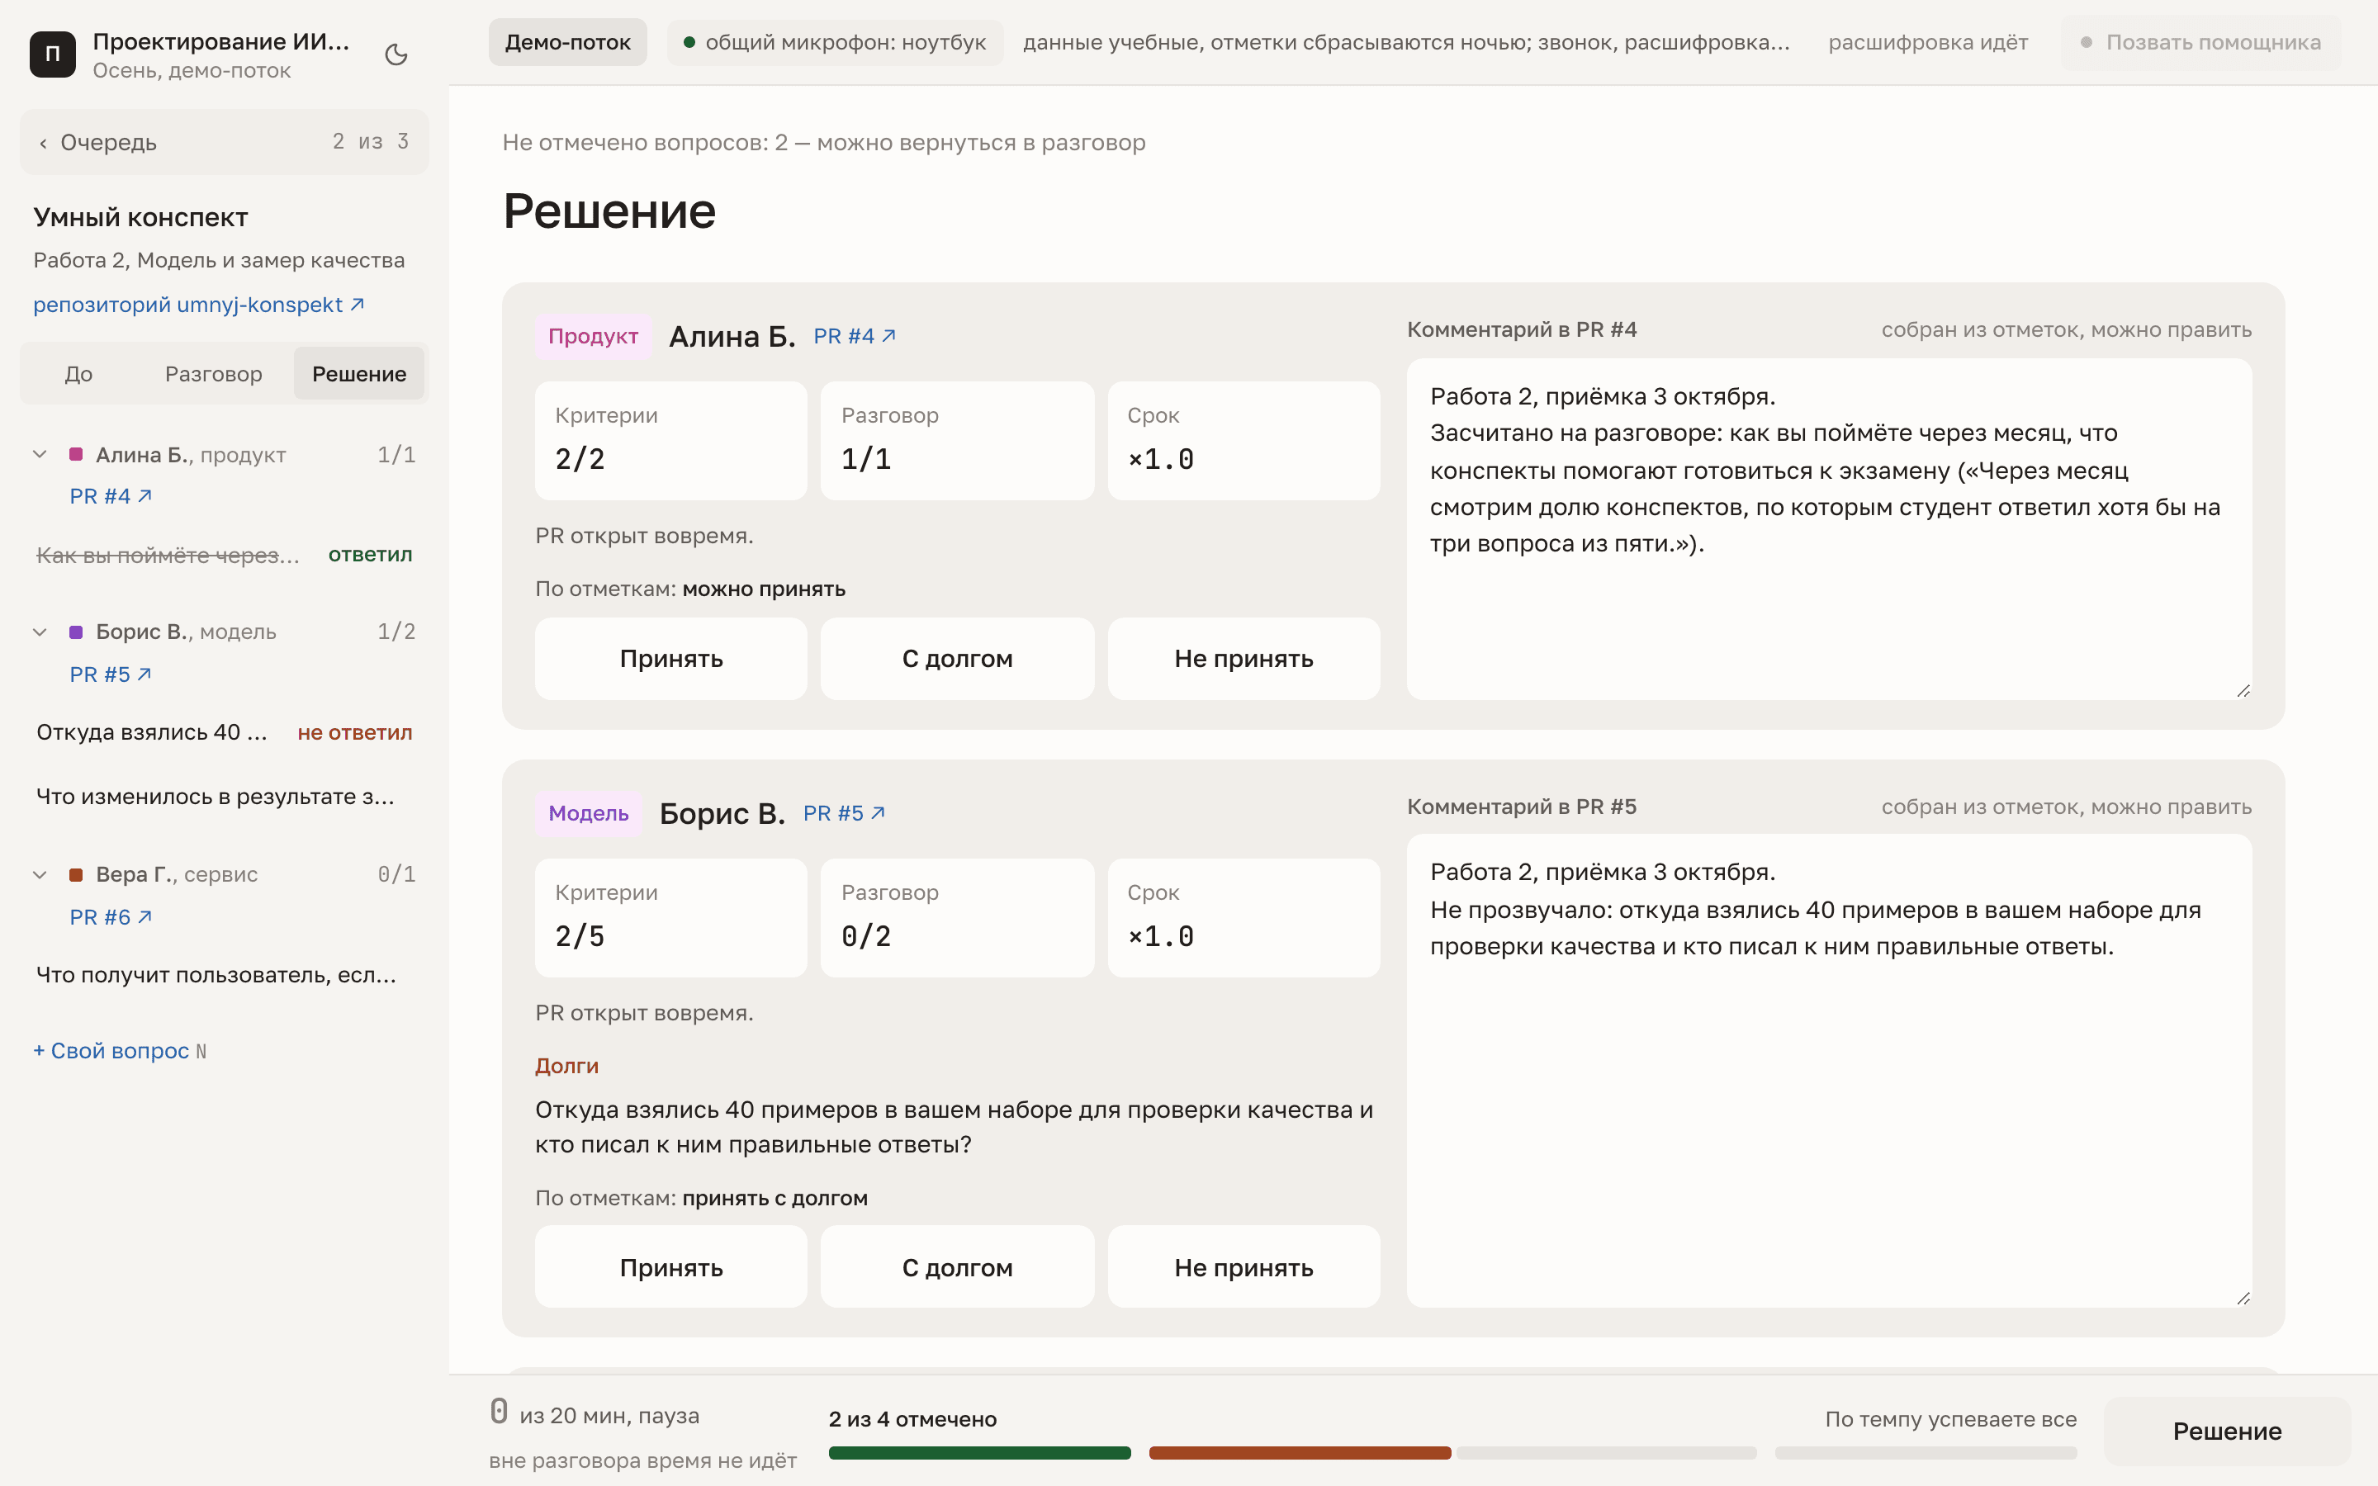Toggle the не ответил mark for Борис's question
Image resolution: width=2378 pixels, height=1486 pixels.
355,732
